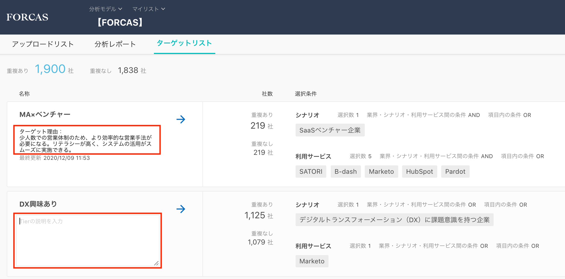Image resolution: width=565 pixels, height=279 pixels.
Task: Select the B-dash service tag
Action: (346, 172)
